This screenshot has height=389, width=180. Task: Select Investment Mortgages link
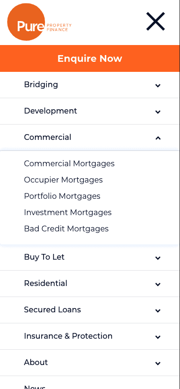point(67,213)
